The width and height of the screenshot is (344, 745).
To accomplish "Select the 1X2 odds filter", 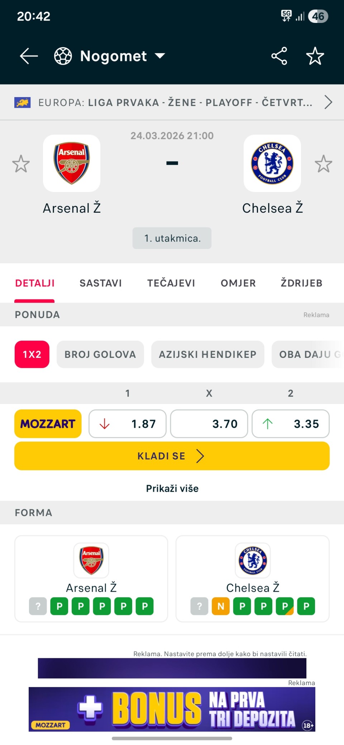I will 32,354.
